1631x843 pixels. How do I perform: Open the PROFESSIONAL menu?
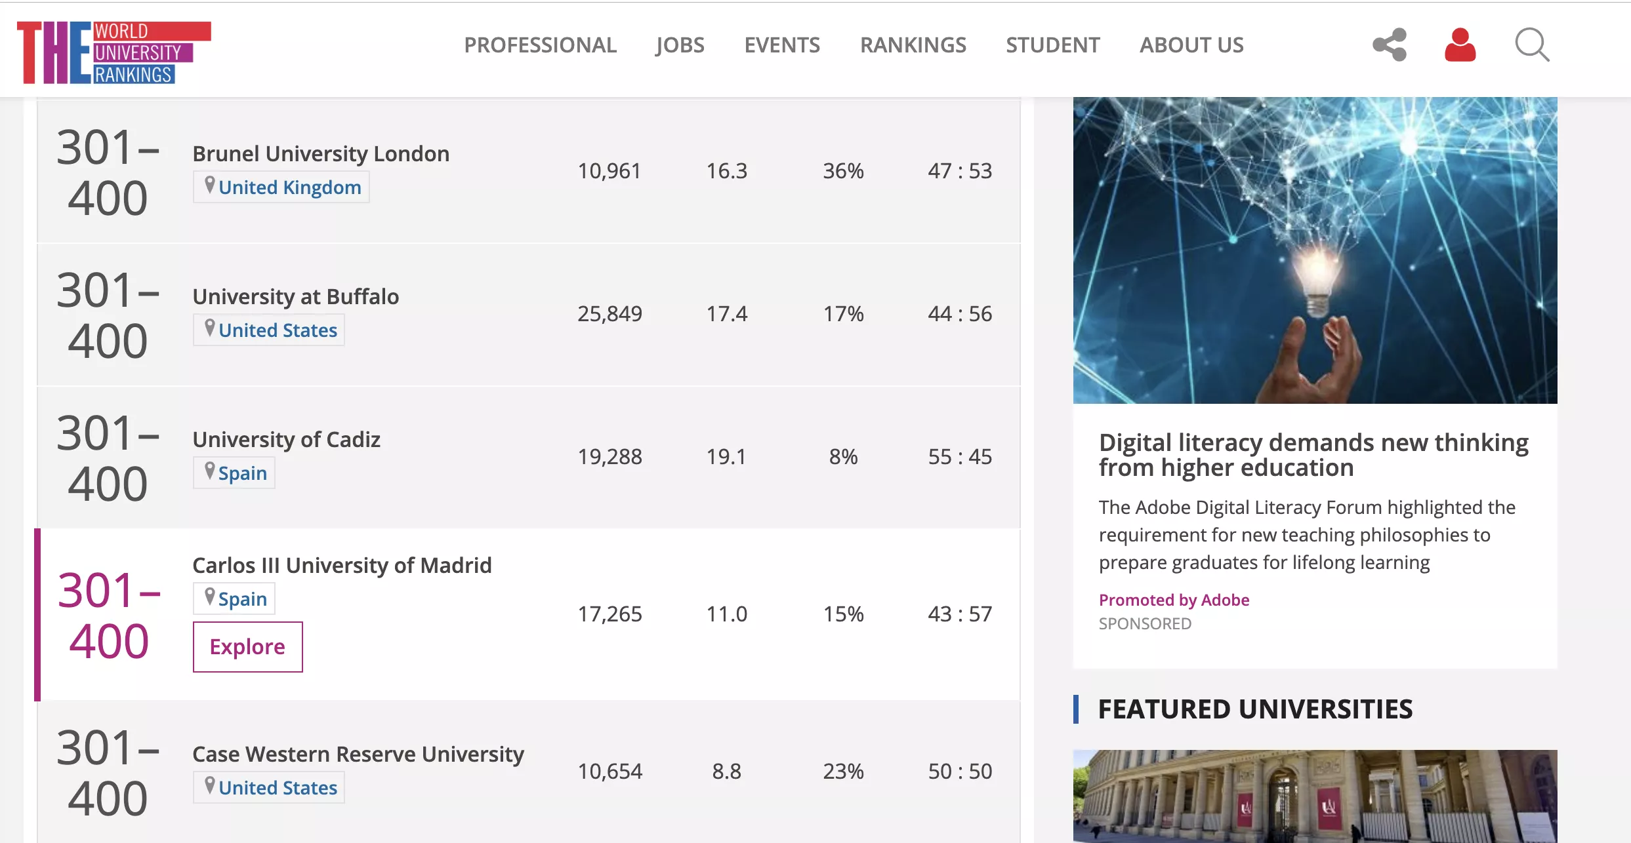[x=540, y=45]
